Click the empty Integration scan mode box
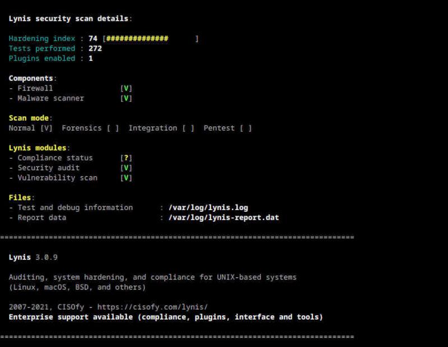The width and height of the screenshot is (448, 347). [x=188, y=128]
